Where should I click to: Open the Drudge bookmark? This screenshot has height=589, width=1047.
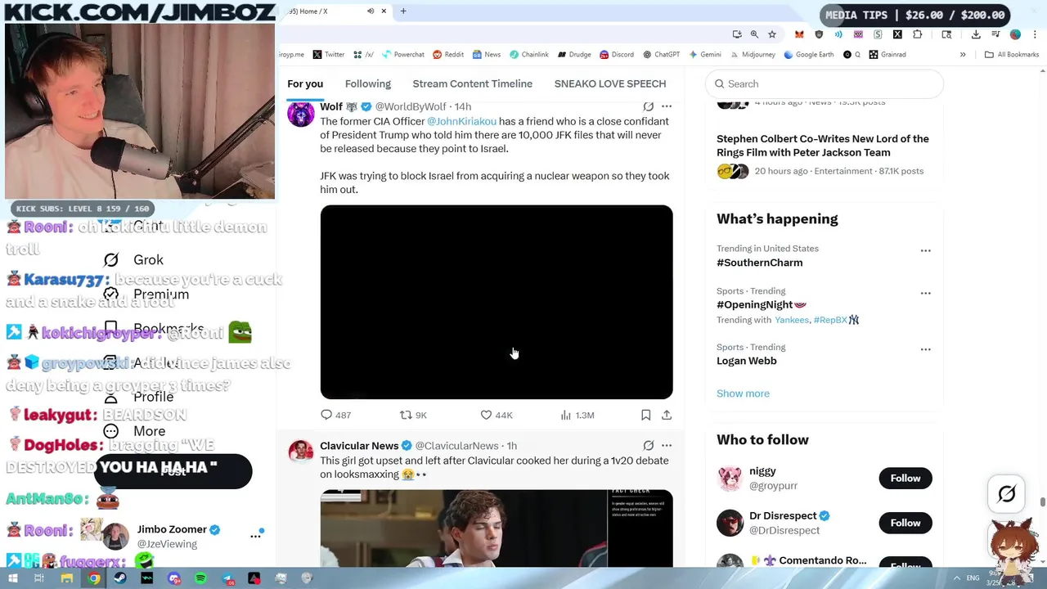[574, 55]
